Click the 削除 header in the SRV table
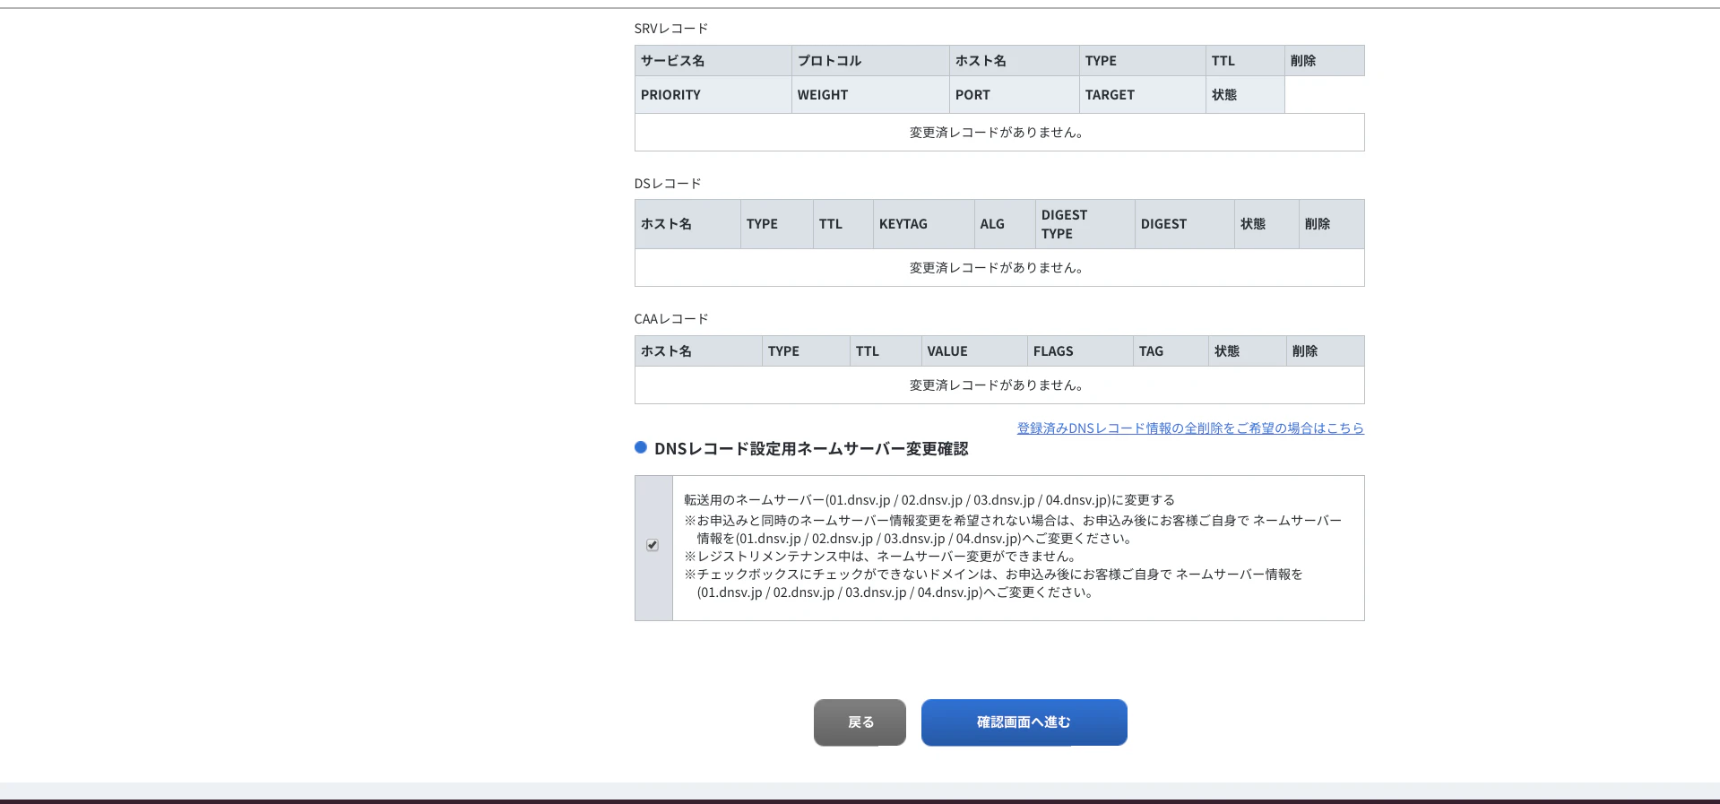 point(1324,61)
